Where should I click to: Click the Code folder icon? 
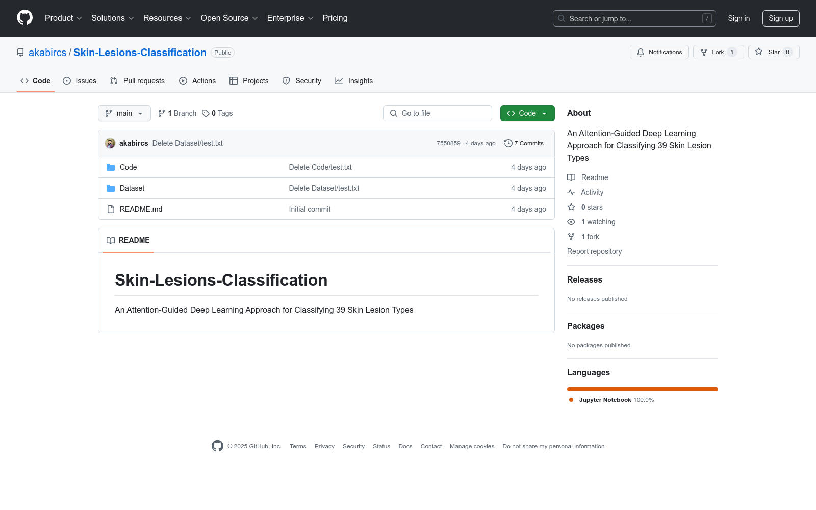coord(111,167)
